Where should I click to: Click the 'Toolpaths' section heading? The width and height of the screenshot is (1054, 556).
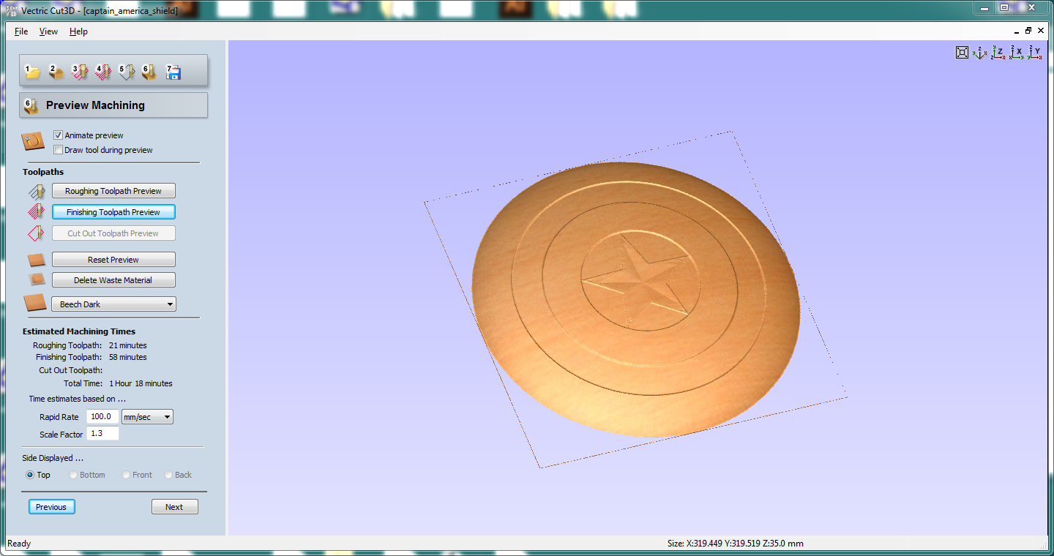43,172
